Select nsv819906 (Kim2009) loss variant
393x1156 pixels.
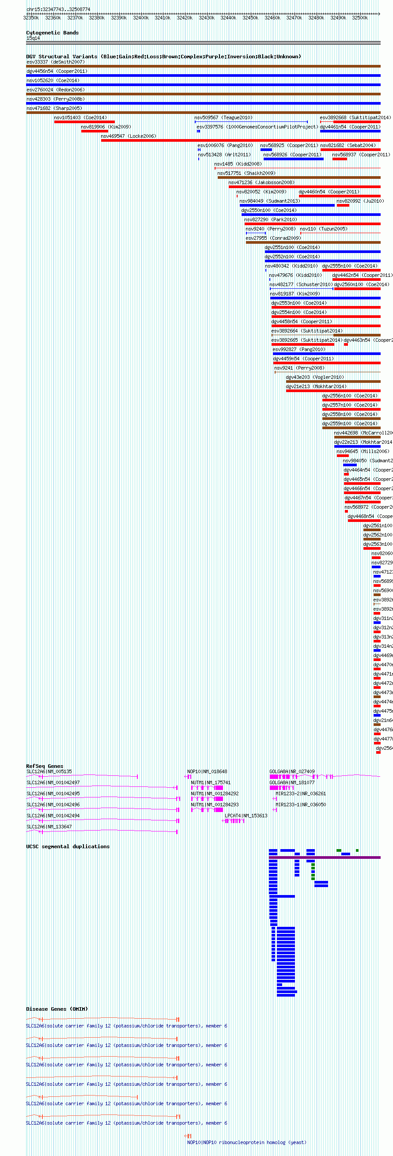94,131
